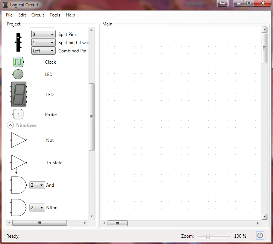The width and height of the screenshot is (273, 244).
Task: Open the Combined Pin position dropdown
Action: (x=43, y=51)
